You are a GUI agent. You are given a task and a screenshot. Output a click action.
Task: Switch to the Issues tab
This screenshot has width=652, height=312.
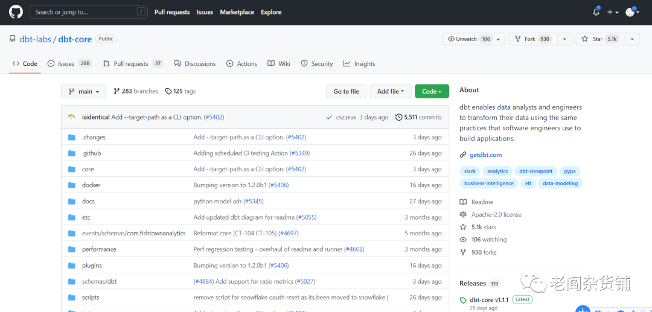pos(69,63)
